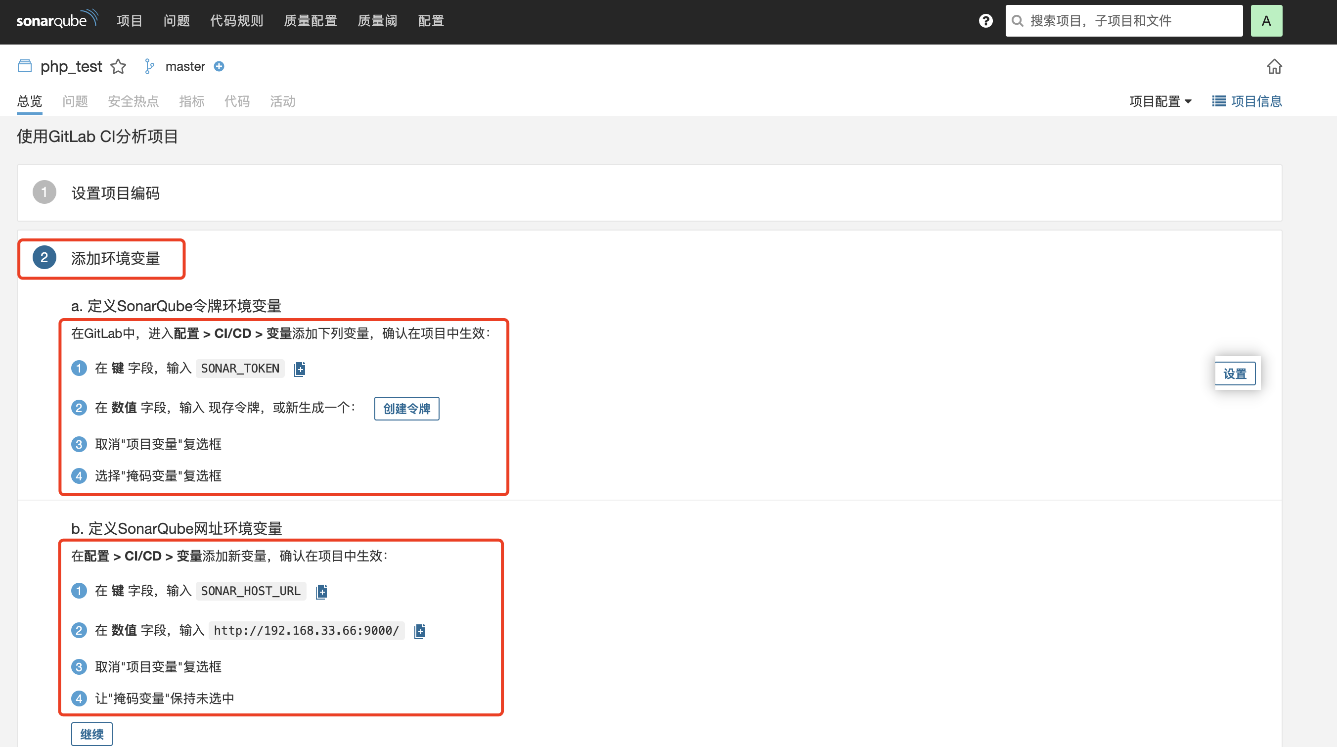Open 代码规则 in top navigation
The height and width of the screenshot is (747, 1337).
237,21
